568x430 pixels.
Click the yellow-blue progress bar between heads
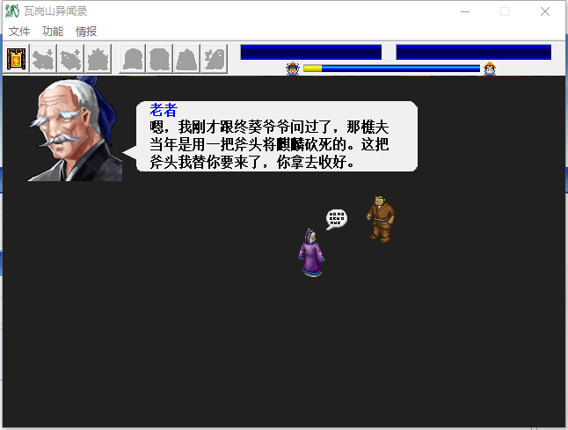pyautogui.click(x=391, y=69)
